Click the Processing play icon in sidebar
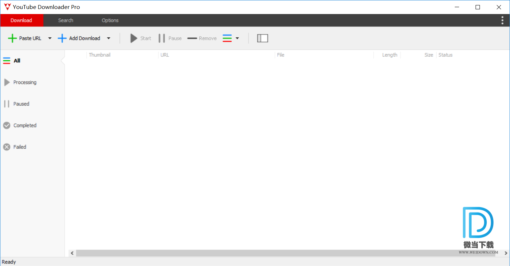510x266 pixels. (x=7, y=82)
